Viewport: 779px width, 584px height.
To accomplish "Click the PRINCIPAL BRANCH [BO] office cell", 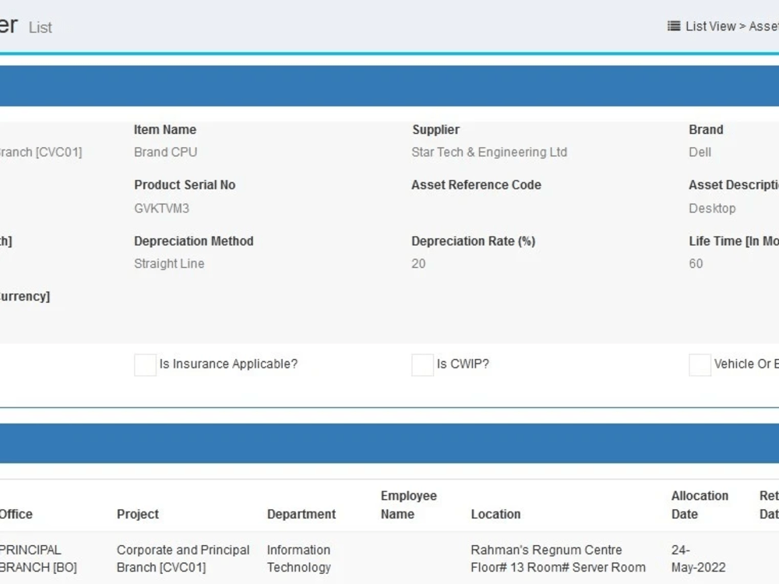I will coord(37,558).
